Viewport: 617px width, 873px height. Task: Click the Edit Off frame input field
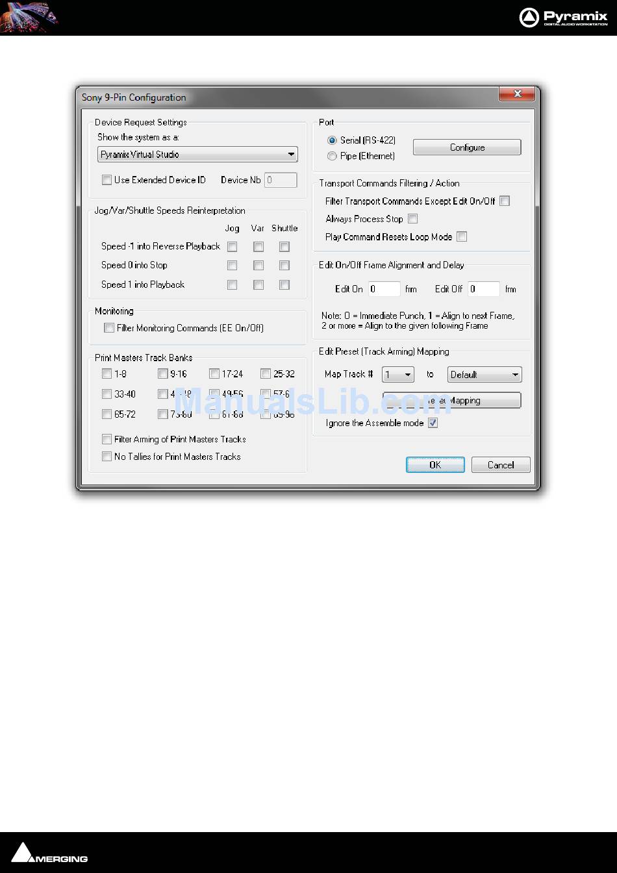pyautogui.click(x=484, y=289)
